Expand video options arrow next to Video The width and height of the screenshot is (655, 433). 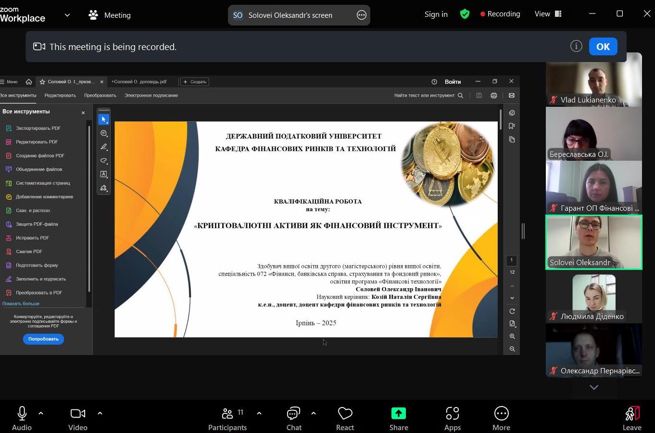point(100,413)
